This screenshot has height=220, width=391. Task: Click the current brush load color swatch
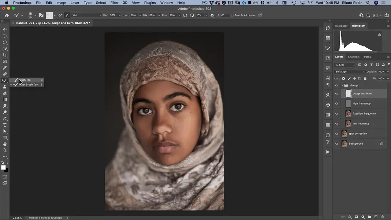pyautogui.click(x=49, y=15)
